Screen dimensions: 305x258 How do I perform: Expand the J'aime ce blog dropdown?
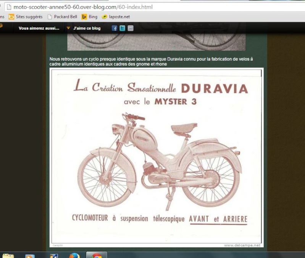84,28
